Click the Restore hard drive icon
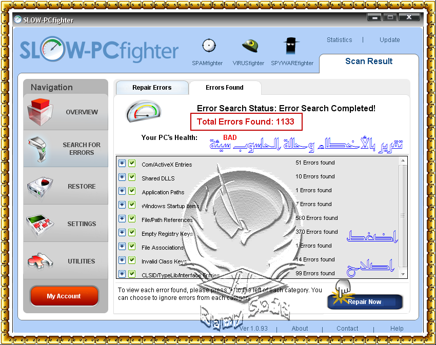 41,187
